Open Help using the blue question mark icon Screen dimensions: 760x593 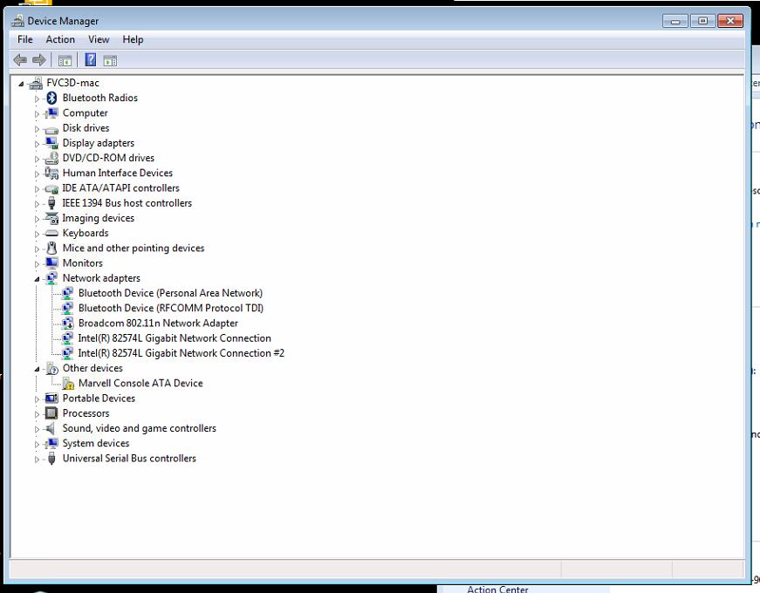coord(88,59)
